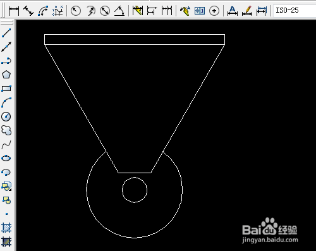Select the Hatch tool

pos(6,228)
